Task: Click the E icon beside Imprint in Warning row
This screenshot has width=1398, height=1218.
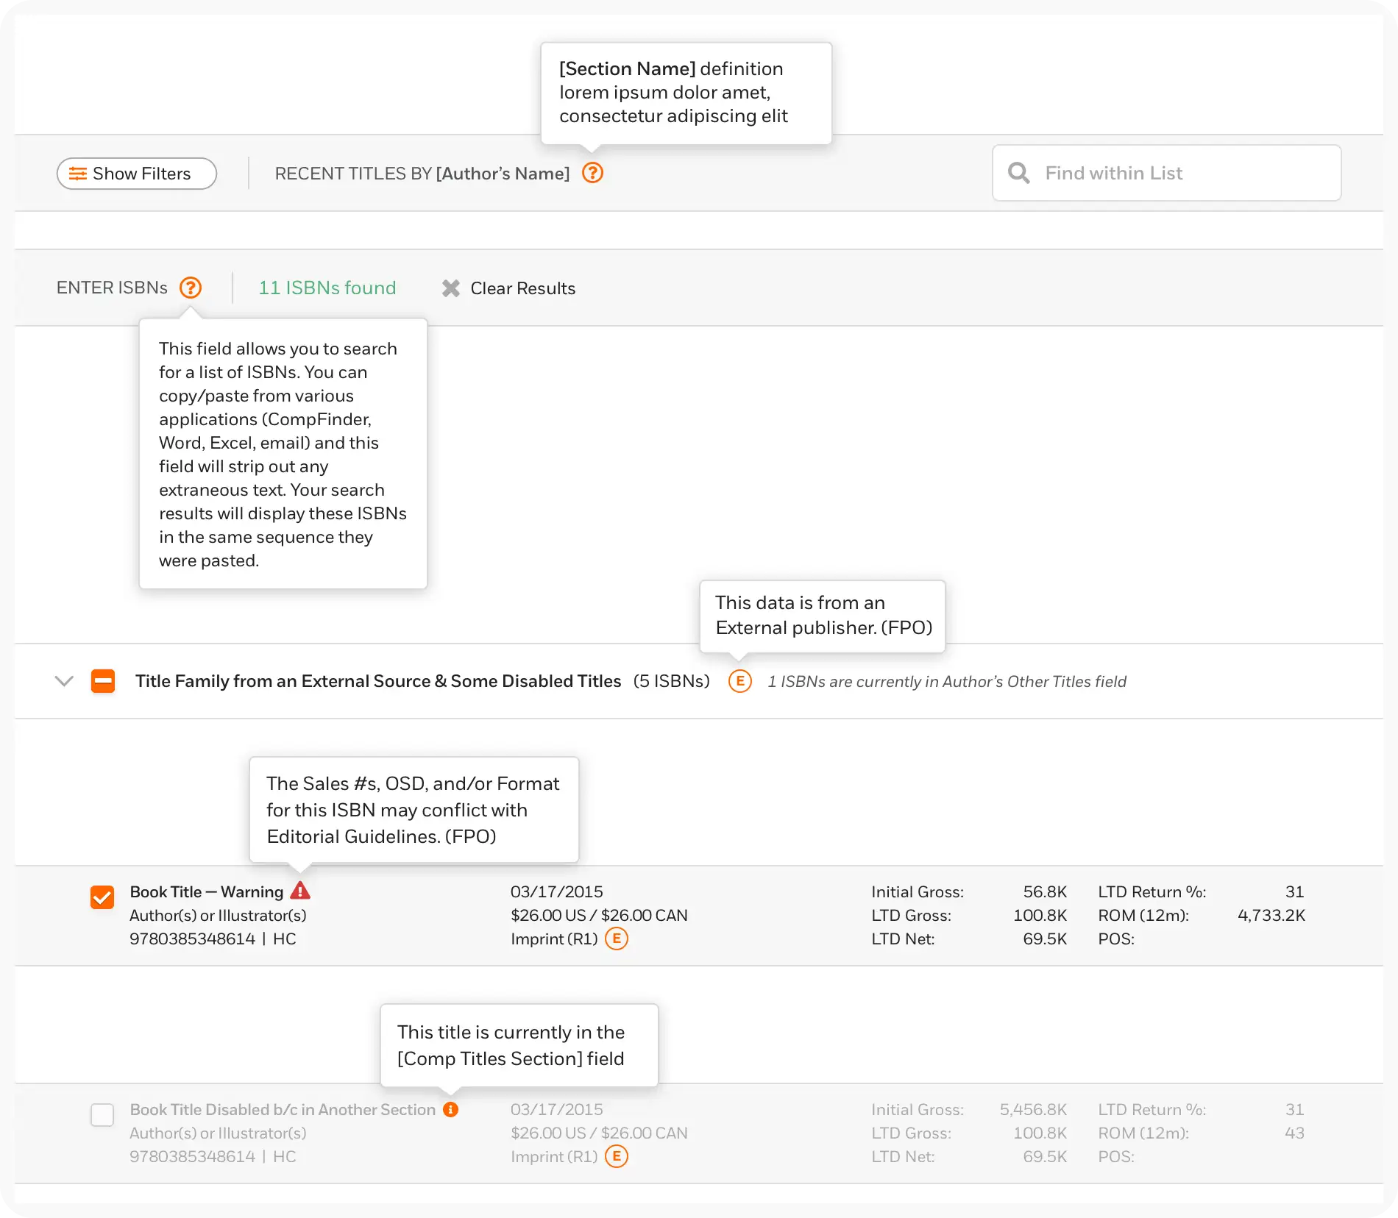Action: (x=617, y=939)
